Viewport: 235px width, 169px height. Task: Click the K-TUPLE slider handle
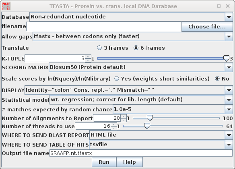(x=226, y=58)
